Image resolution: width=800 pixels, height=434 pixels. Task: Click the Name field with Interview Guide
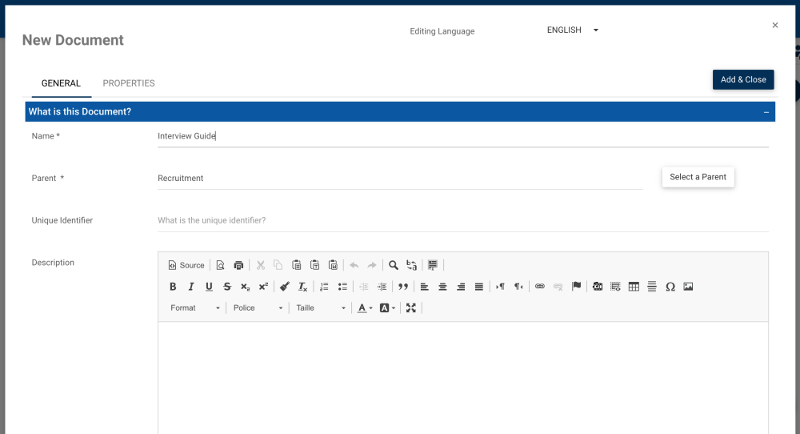point(462,136)
